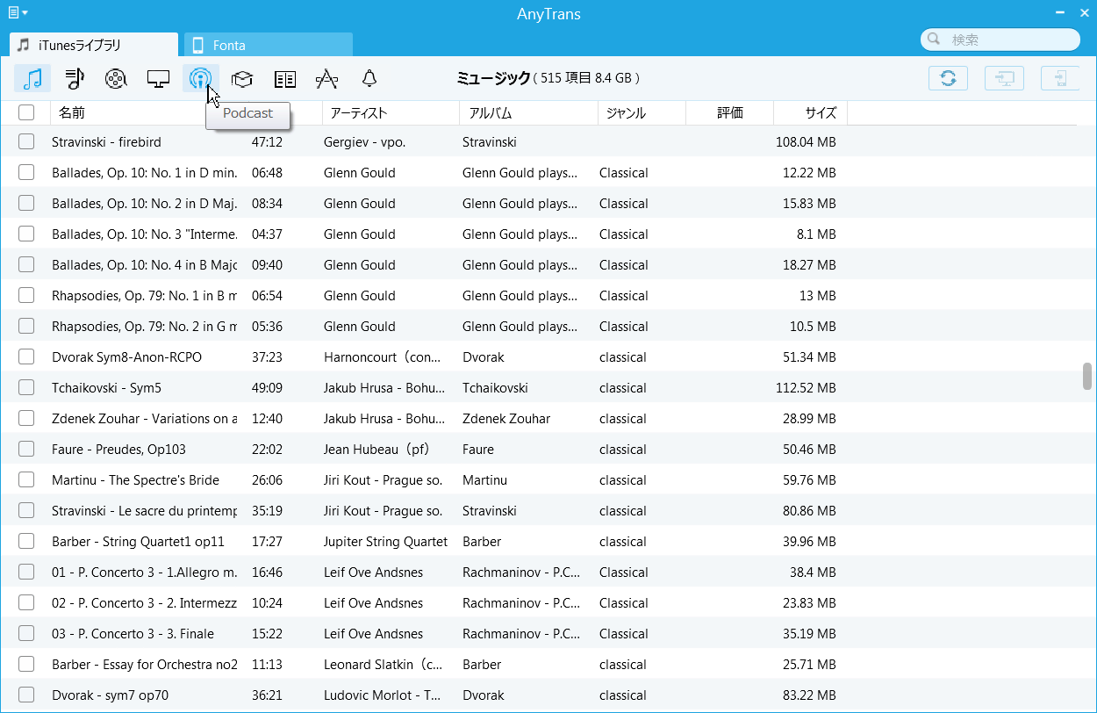1097x713 pixels.
Task: Click the Refresh button
Action: coord(948,78)
